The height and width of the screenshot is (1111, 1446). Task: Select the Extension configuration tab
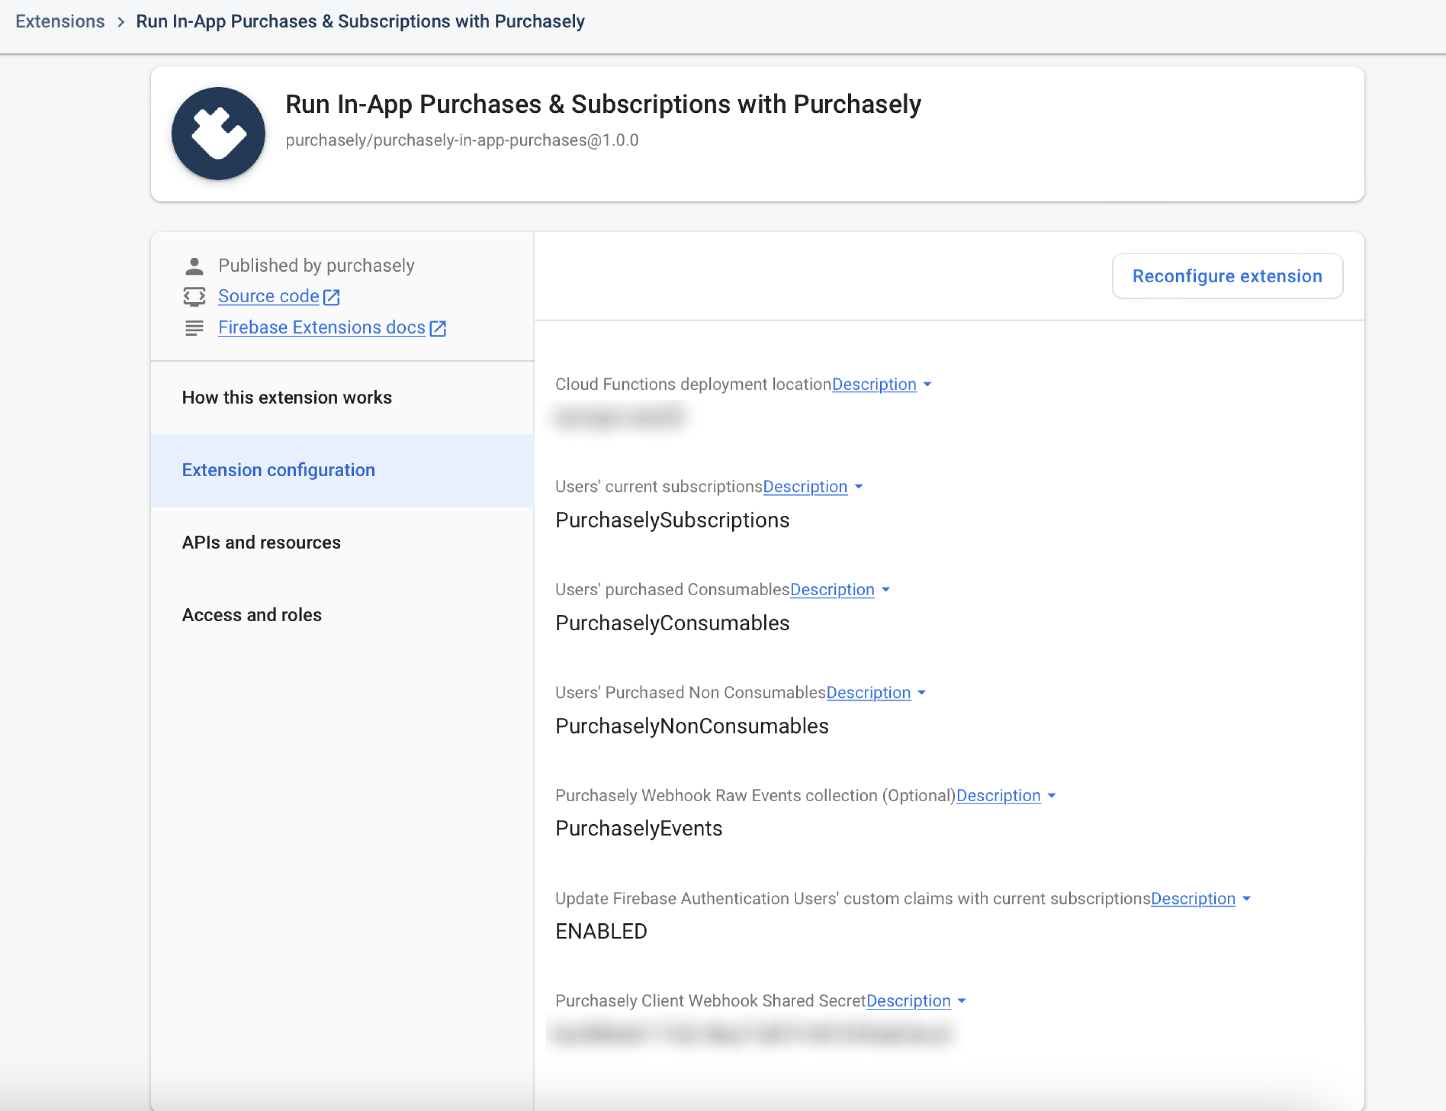[342, 470]
